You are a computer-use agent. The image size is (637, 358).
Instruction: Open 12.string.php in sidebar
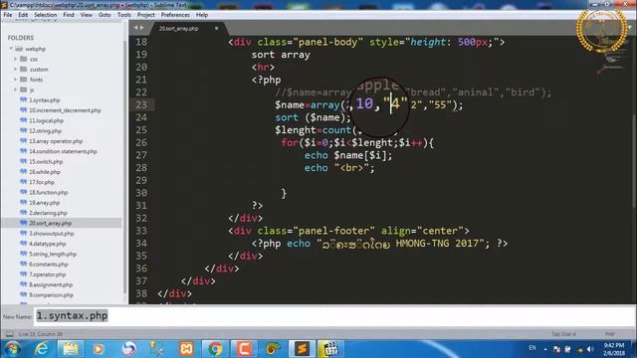(x=45, y=130)
